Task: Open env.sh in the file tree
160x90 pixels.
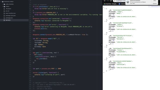Action: pyautogui.click(x=7, y=11)
